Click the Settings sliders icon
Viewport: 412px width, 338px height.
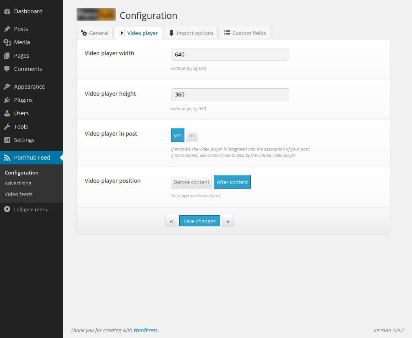[7, 140]
